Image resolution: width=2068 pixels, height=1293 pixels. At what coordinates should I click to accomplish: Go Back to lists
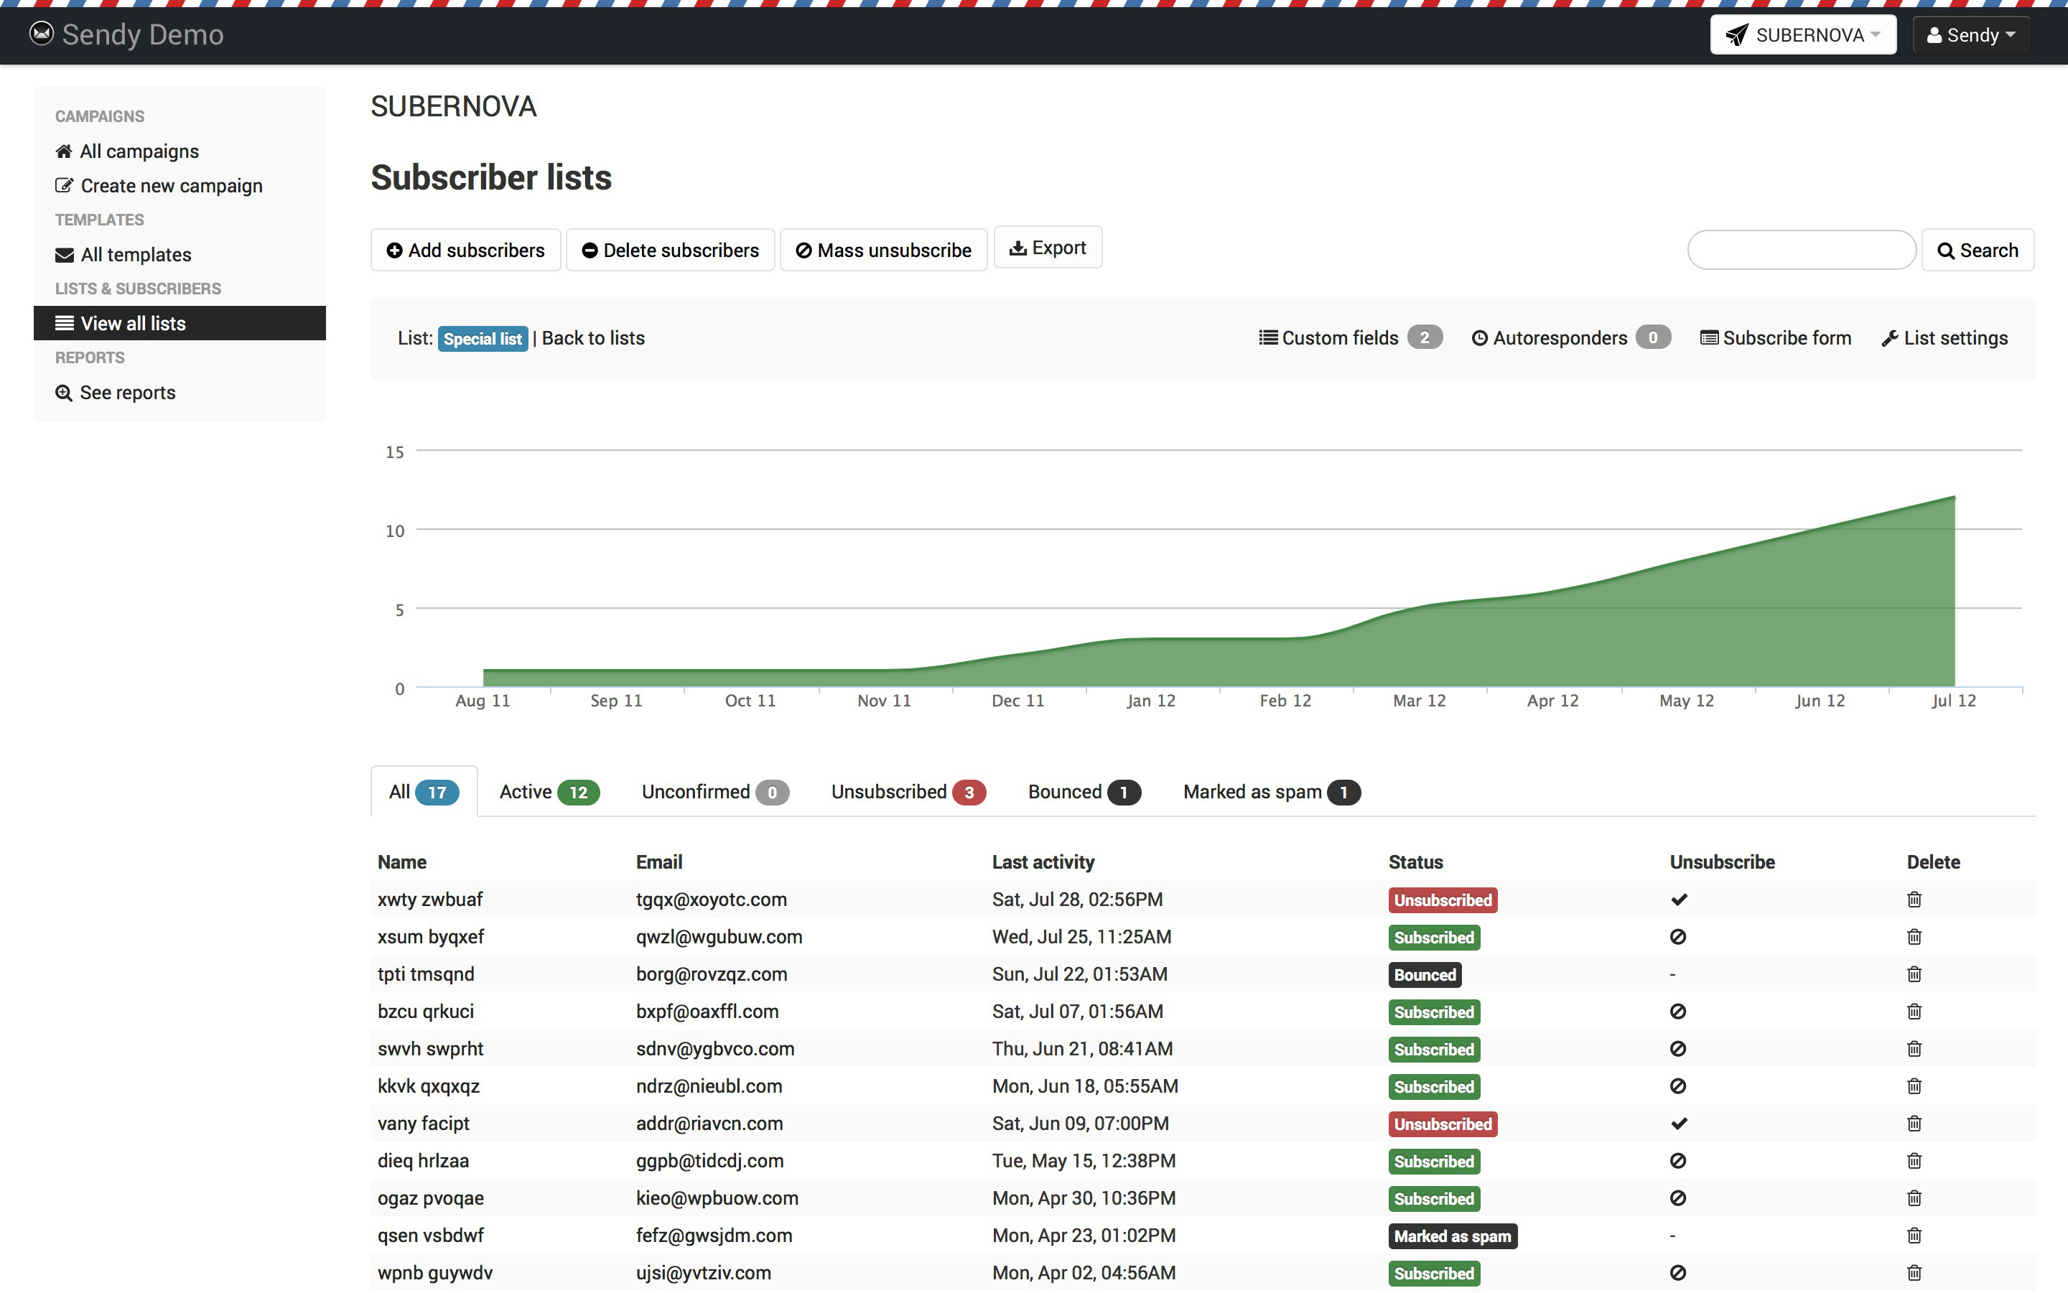click(x=594, y=337)
